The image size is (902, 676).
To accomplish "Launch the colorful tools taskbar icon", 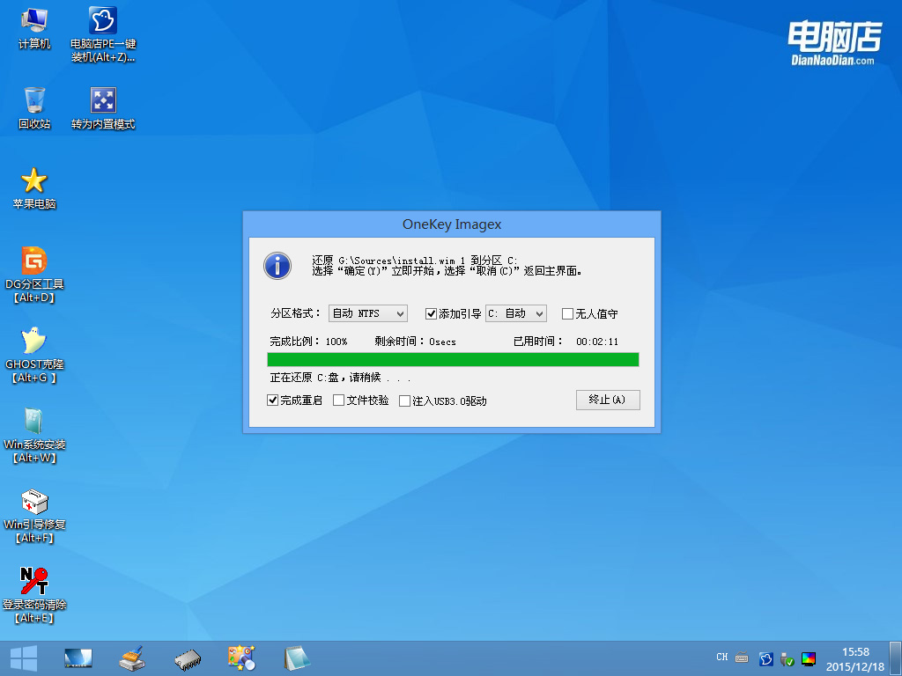I will (x=241, y=658).
